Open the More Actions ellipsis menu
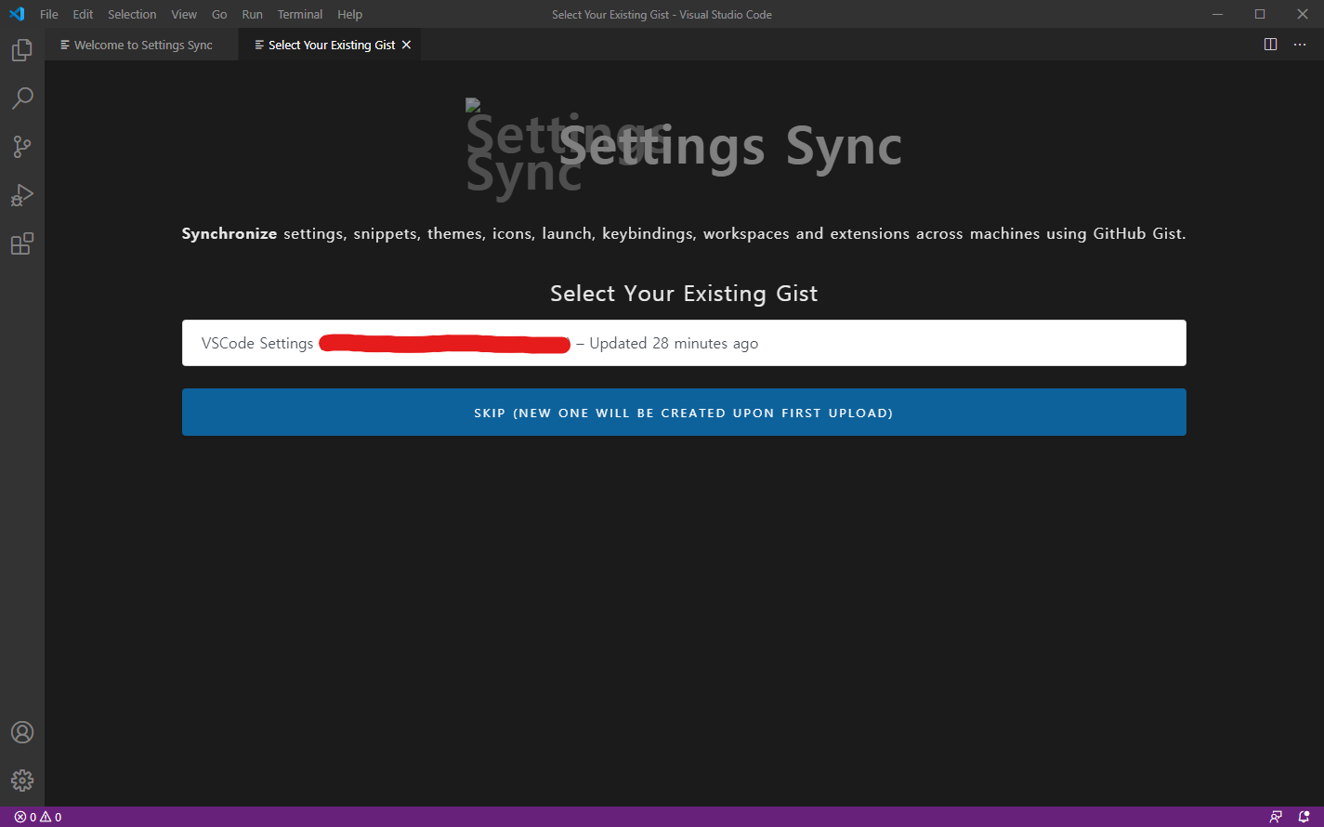 click(1300, 45)
